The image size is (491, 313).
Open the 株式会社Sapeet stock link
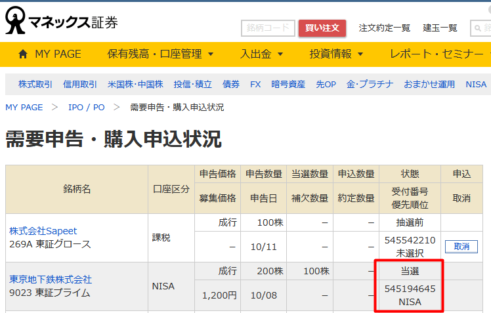tap(43, 231)
